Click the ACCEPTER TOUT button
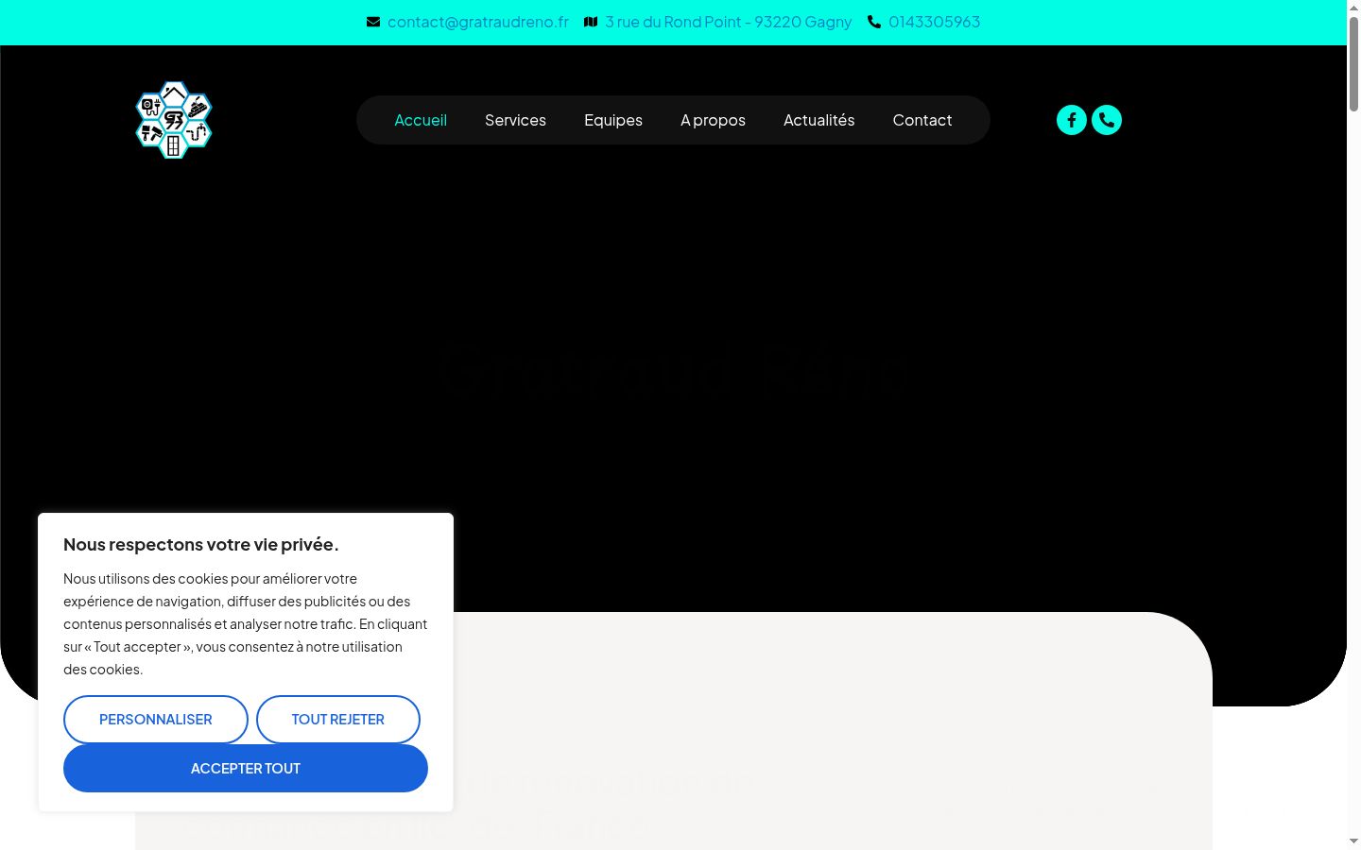 point(246,769)
